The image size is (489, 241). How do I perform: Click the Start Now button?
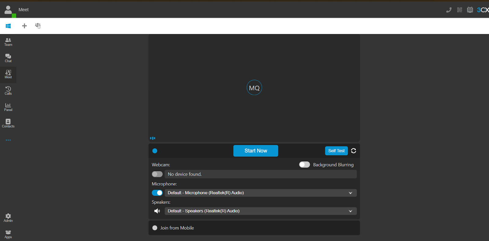click(x=256, y=151)
